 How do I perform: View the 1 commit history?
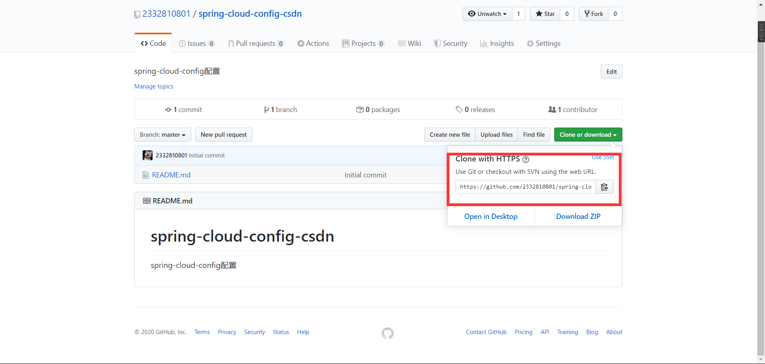[x=183, y=110]
